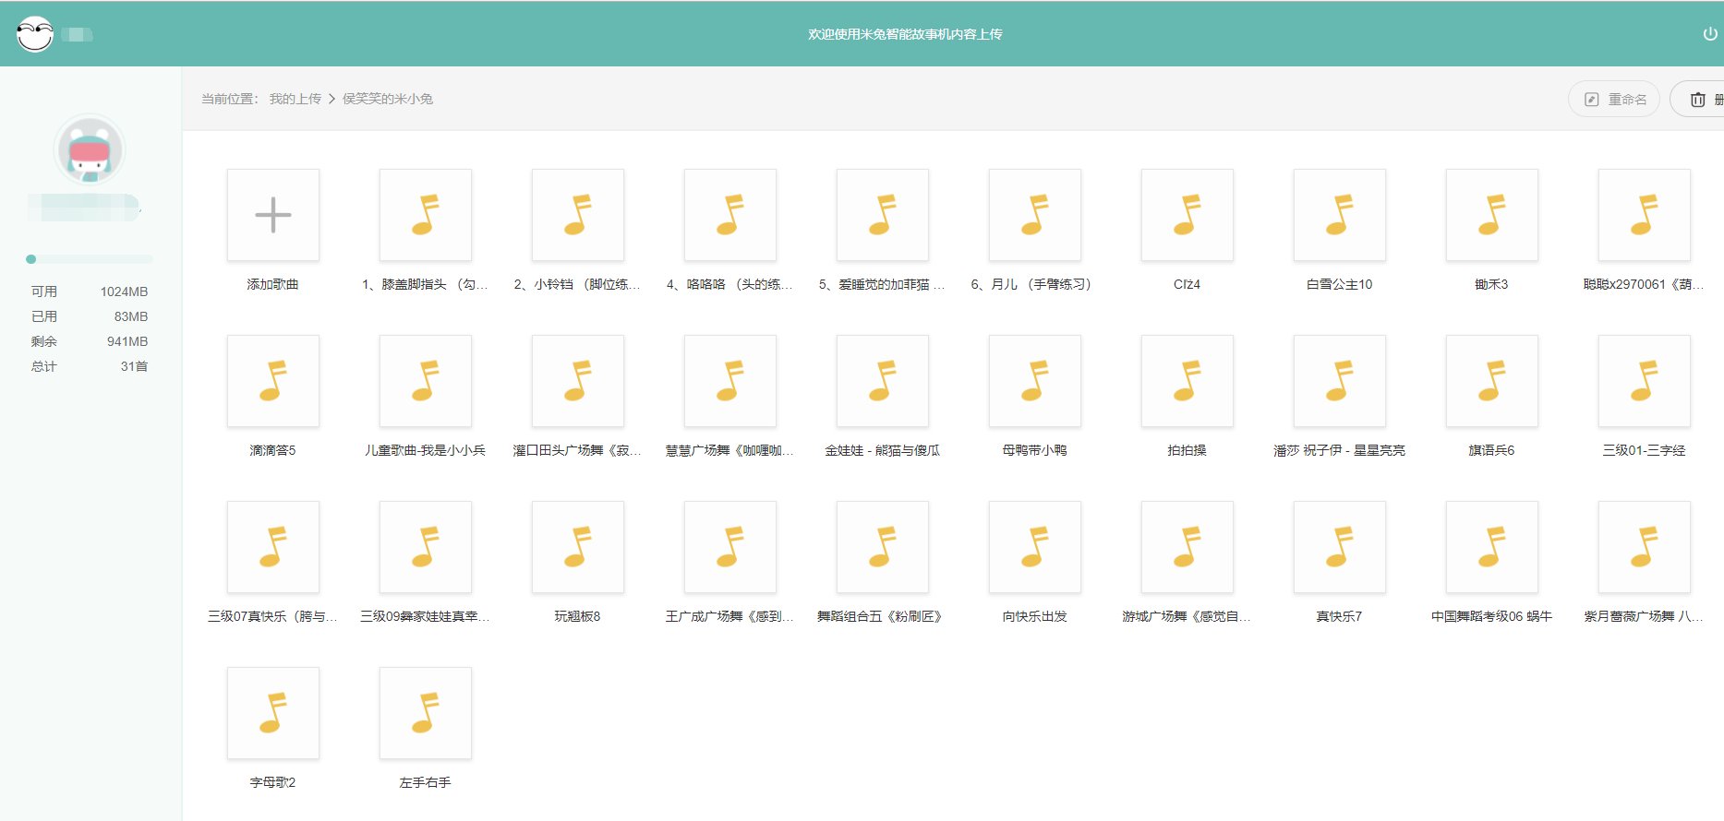
Task: Click the header title 欢迎使用米兔智能故事机内容上传
Action: [x=905, y=34]
